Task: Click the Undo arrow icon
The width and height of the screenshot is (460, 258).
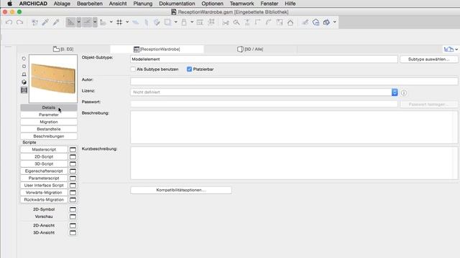Action: [9, 22]
